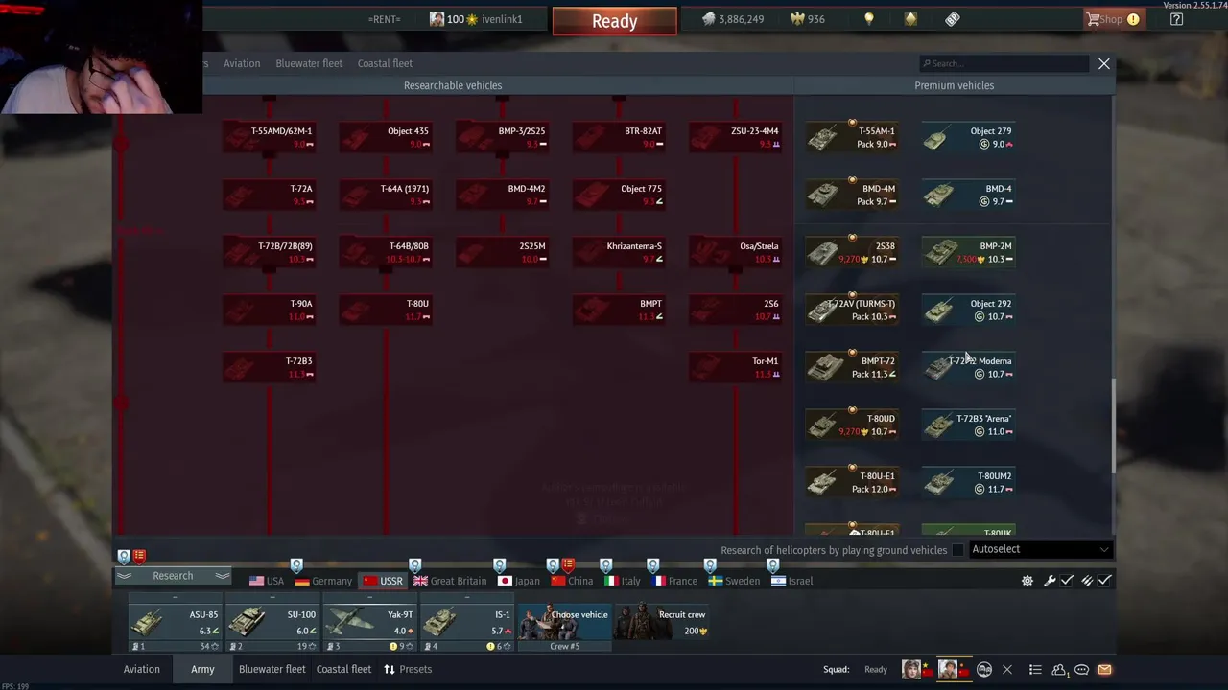This screenshot has height=690, width=1228.
Task: Select Khrizantema-S in research tree
Action: point(620,252)
